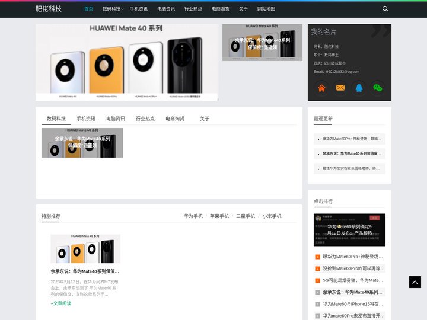427x320 pixels.
Task: Select the 行业热点 content tab
Action: point(145,119)
